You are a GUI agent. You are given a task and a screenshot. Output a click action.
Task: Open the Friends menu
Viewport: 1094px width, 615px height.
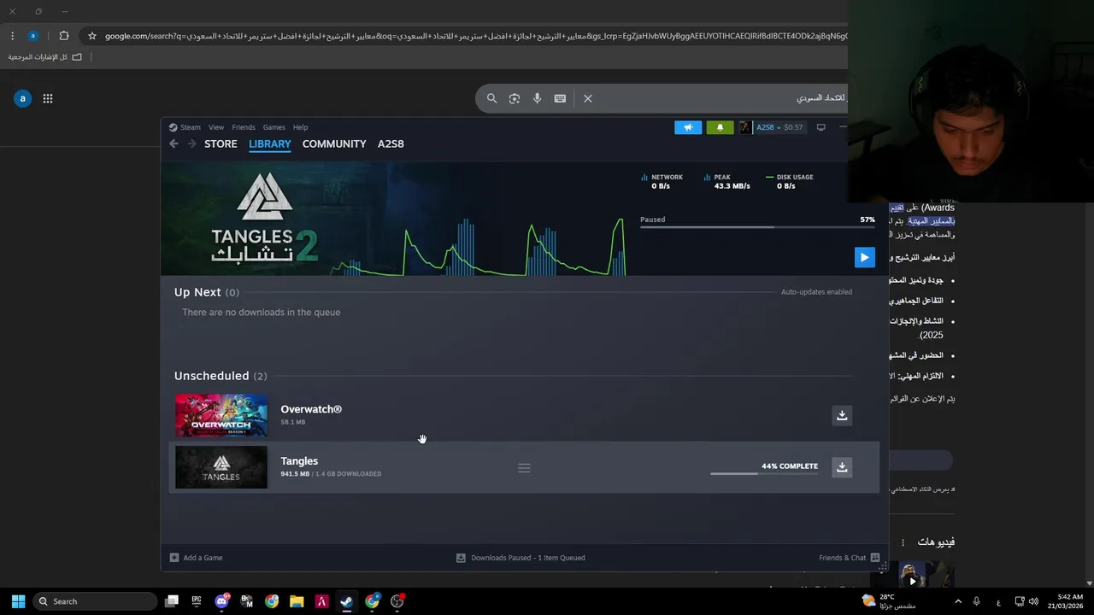(244, 127)
